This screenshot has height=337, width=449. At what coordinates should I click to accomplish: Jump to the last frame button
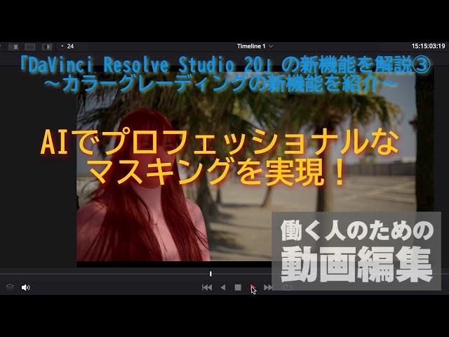pos(268,287)
